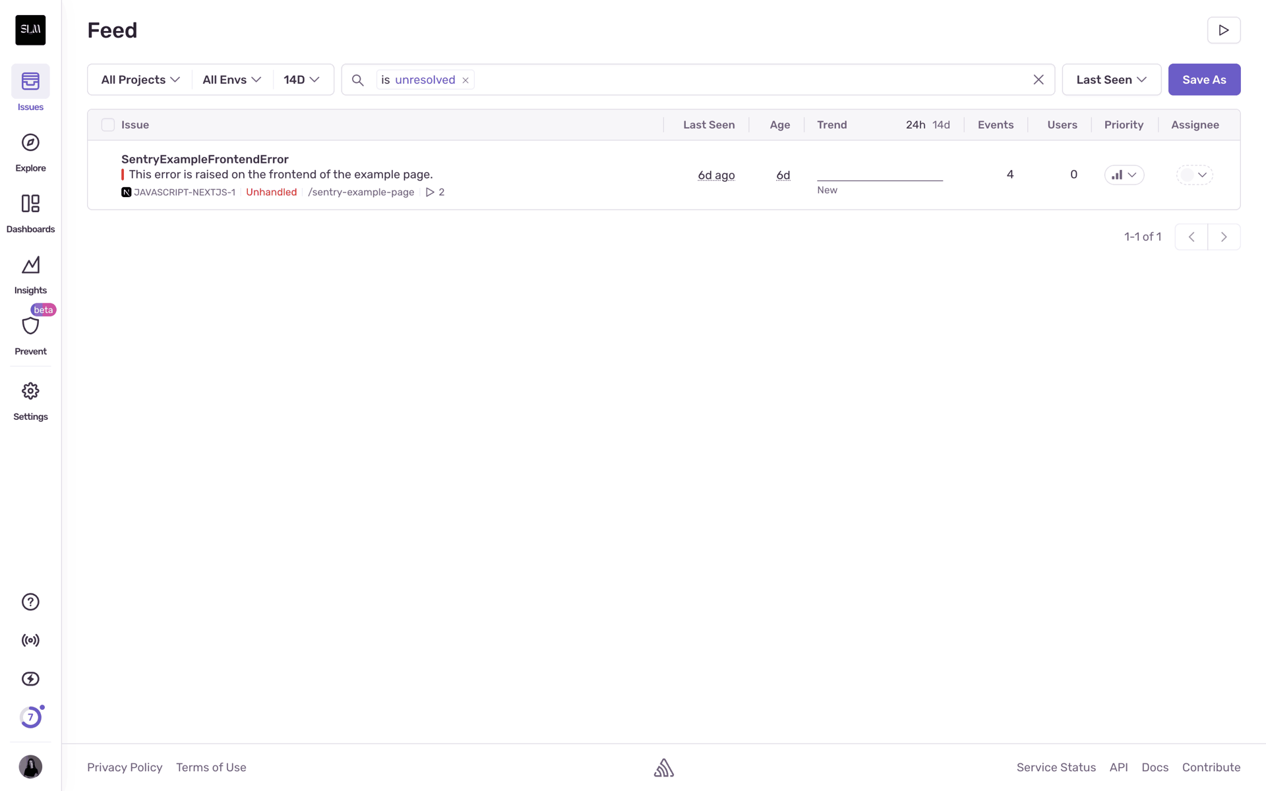
Task: Open onboarding progress ring showing 7
Action: point(30,717)
